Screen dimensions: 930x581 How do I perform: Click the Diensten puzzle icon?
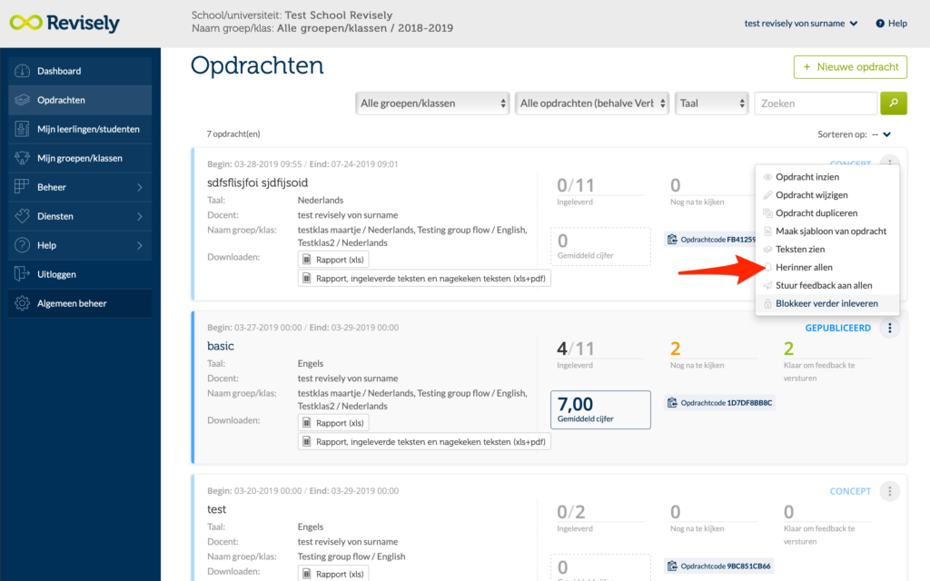(22, 216)
